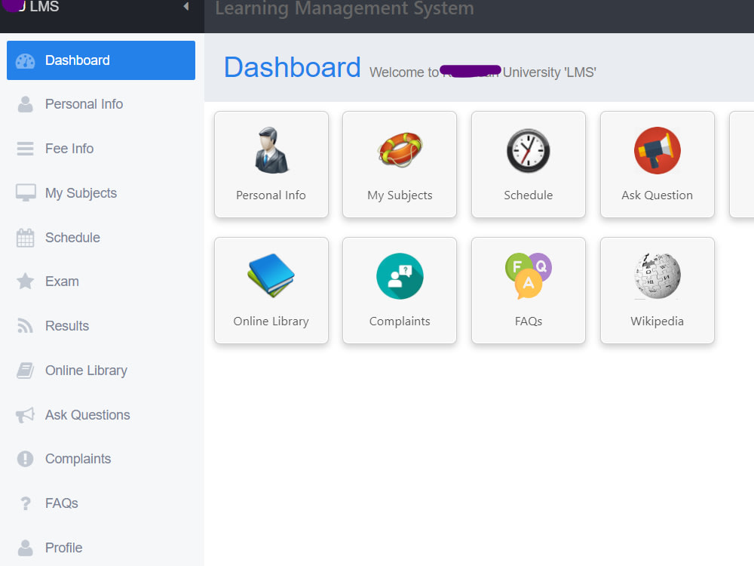Click the FAQs question mark icon in sidebar

pyautogui.click(x=25, y=503)
